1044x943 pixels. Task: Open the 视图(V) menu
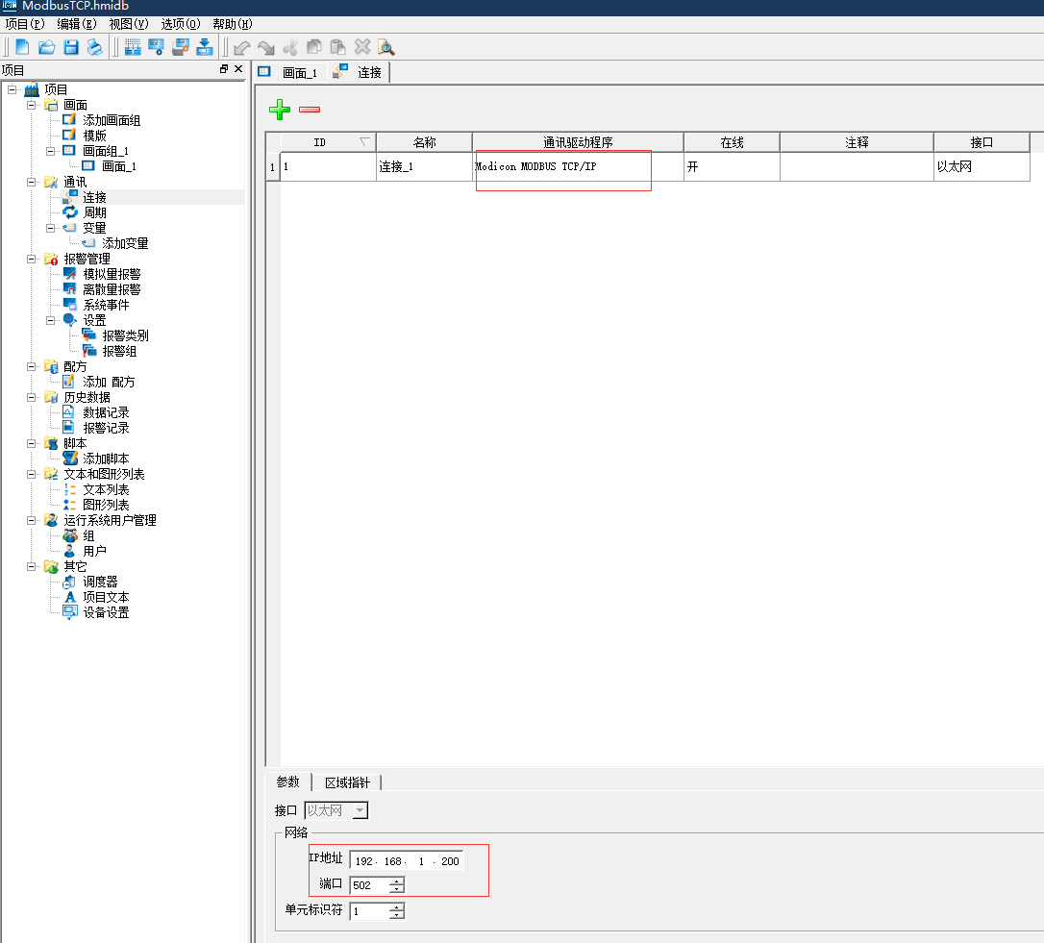pos(129,24)
